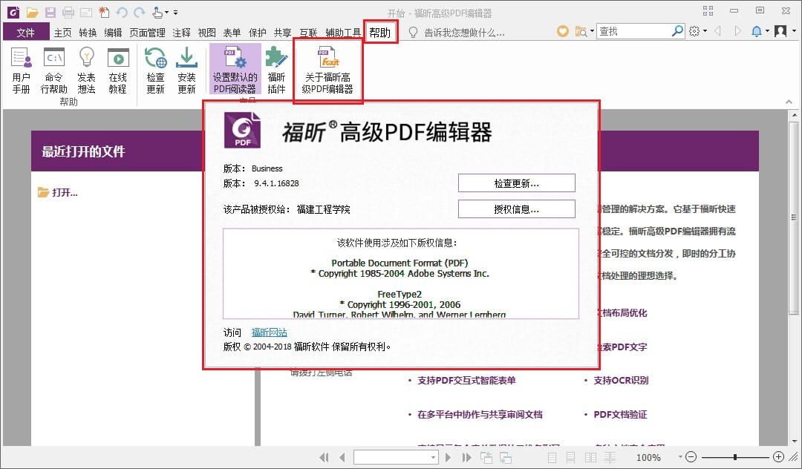Select continuous page view icon in status bar
The image size is (802, 469).
coord(571,457)
